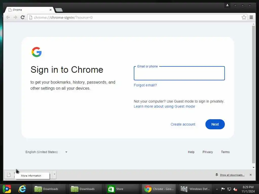The width and height of the screenshot is (259, 194).
Task: Click the Next button
Action: click(x=215, y=124)
